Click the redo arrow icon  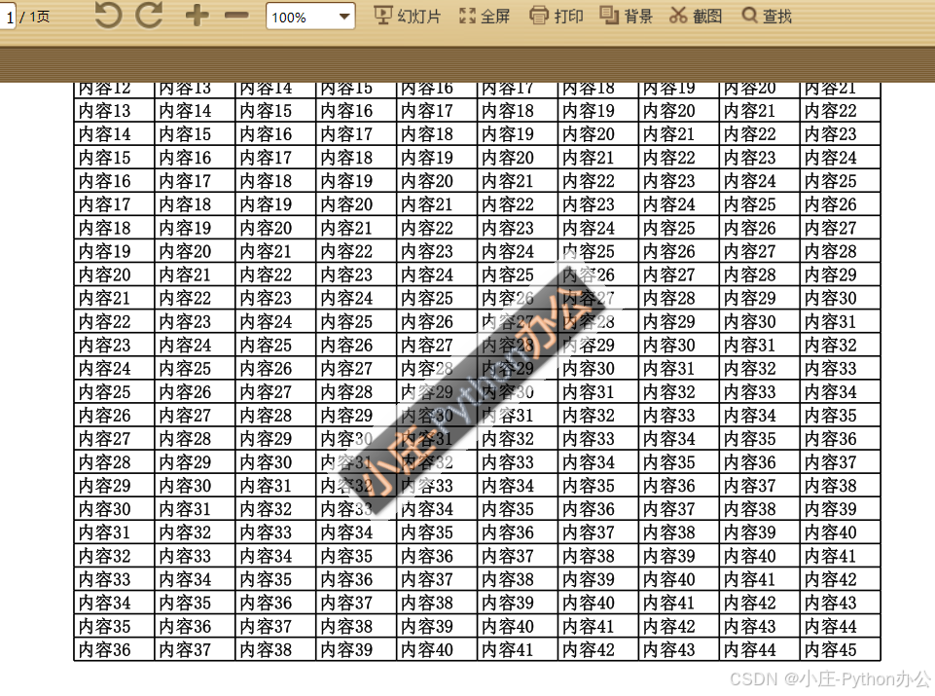[x=148, y=15]
